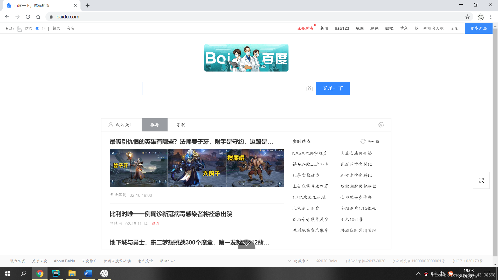Open the 更多产品 menu button
Screen dimensions: 498x280
[479, 29]
